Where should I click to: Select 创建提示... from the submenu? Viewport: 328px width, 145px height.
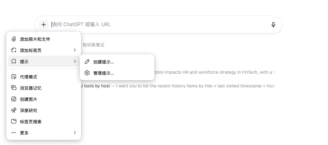[104, 62]
